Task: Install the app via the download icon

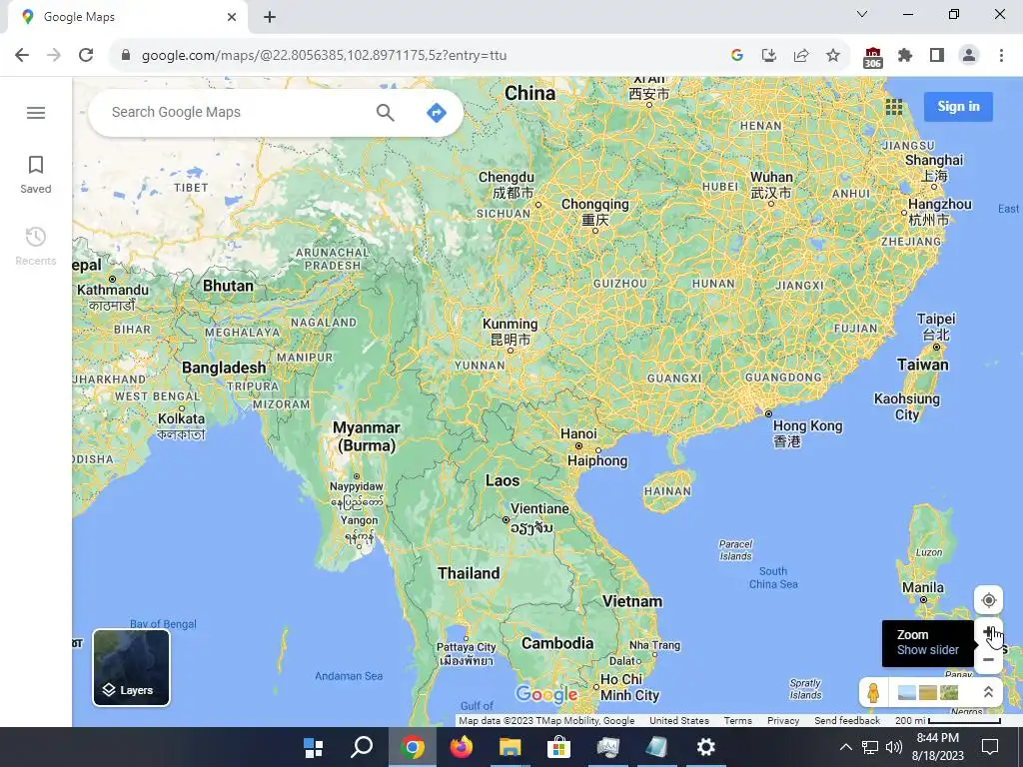Action: pos(768,55)
